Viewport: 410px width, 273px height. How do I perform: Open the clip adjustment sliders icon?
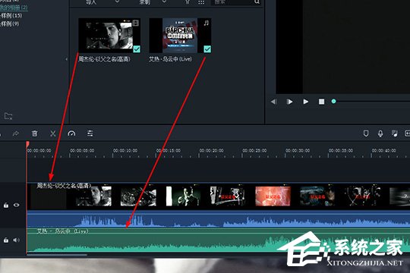coord(90,133)
